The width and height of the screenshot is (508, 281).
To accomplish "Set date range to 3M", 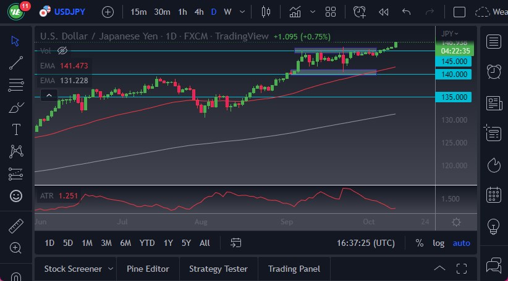I will (106, 243).
